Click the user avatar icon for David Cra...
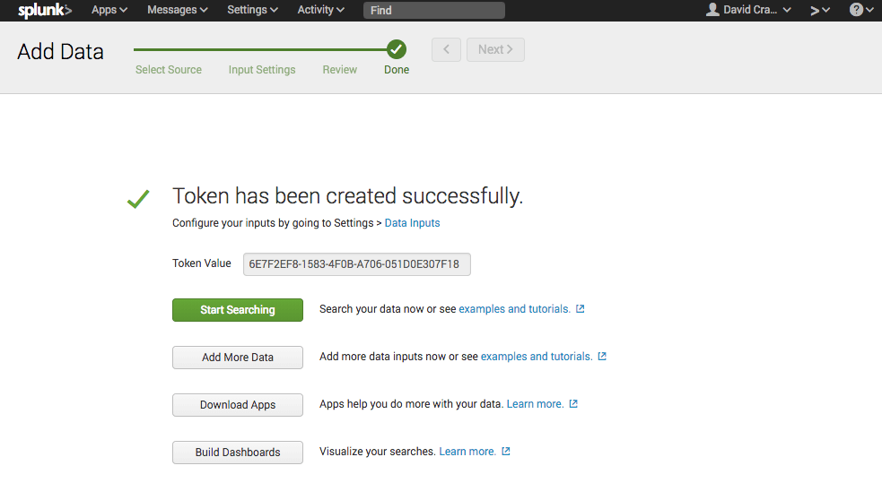 coord(713,10)
